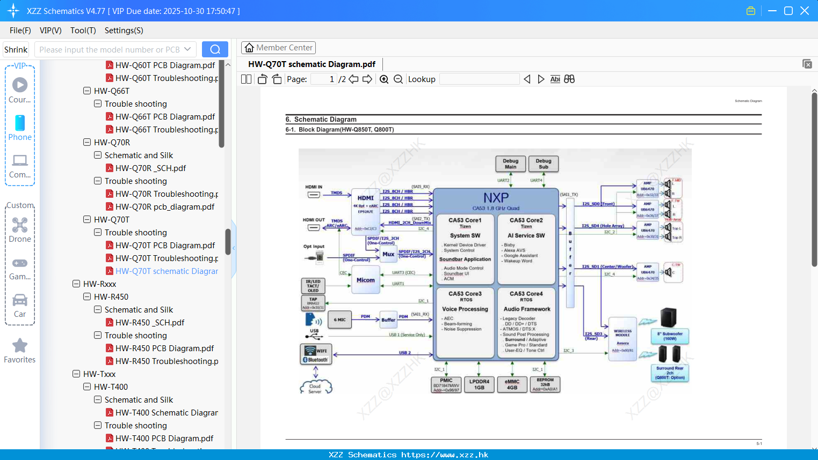The height and width of the screenshot is (460, 818).
Task: Rotate the page counterclockwise
Action: tap(262, 79)
